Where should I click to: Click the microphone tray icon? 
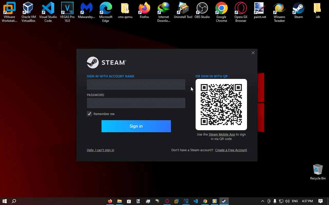(x=275, y=201)
